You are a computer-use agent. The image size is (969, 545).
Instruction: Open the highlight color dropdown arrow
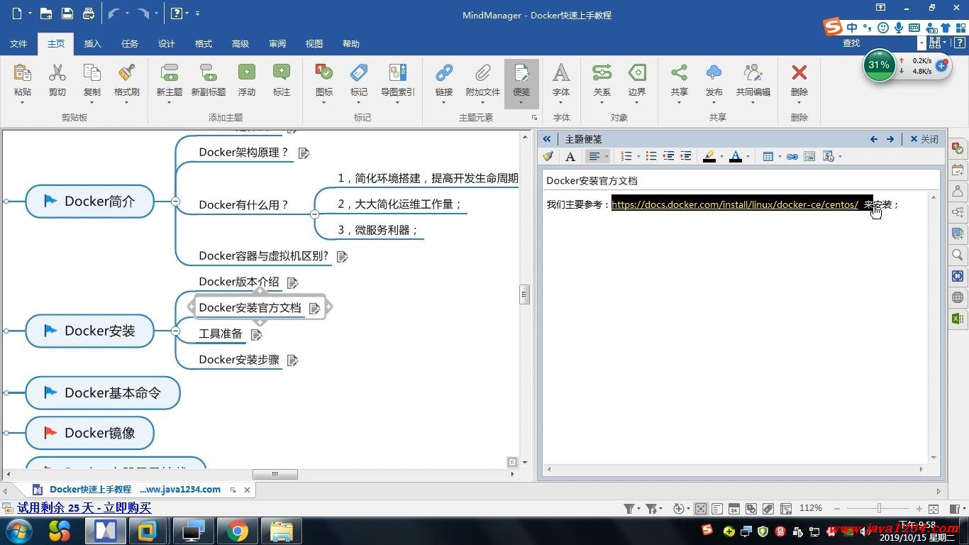click(x=721, y=157)
